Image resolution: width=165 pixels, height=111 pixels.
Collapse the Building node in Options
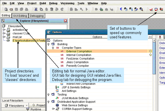(x=48, y=44)
